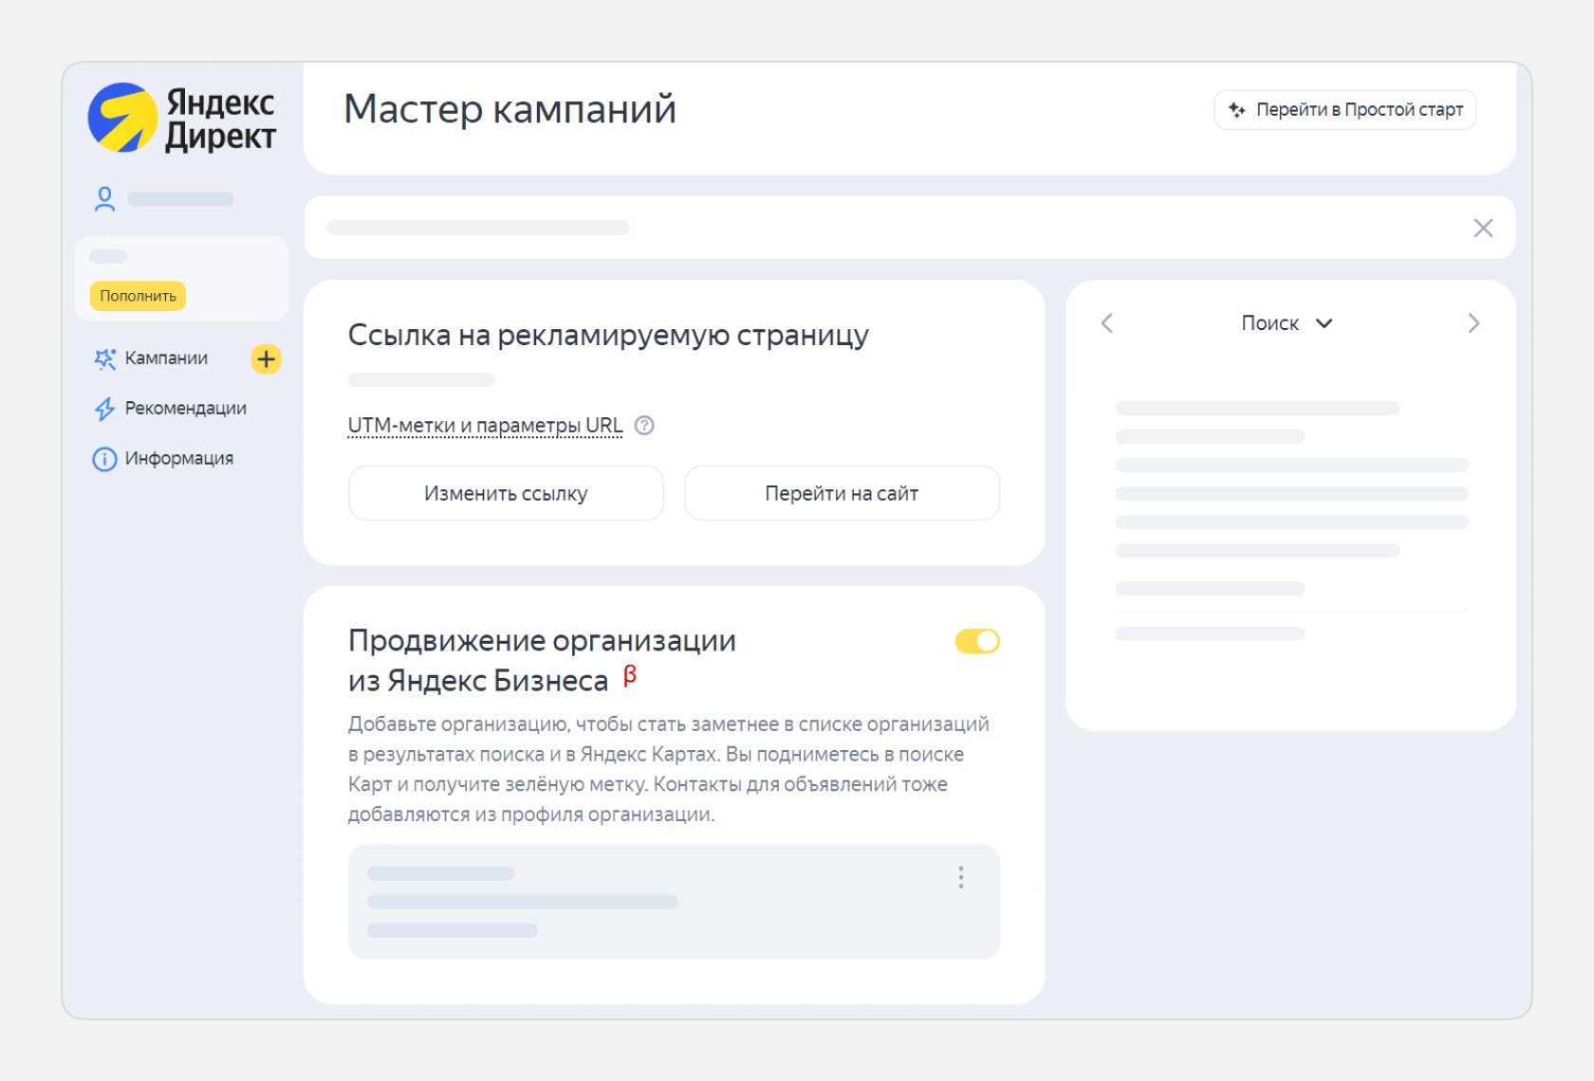Open Рекомендации from the sidebar
Viewport: 1594px width, 1081px height.
tap(185, 409)
